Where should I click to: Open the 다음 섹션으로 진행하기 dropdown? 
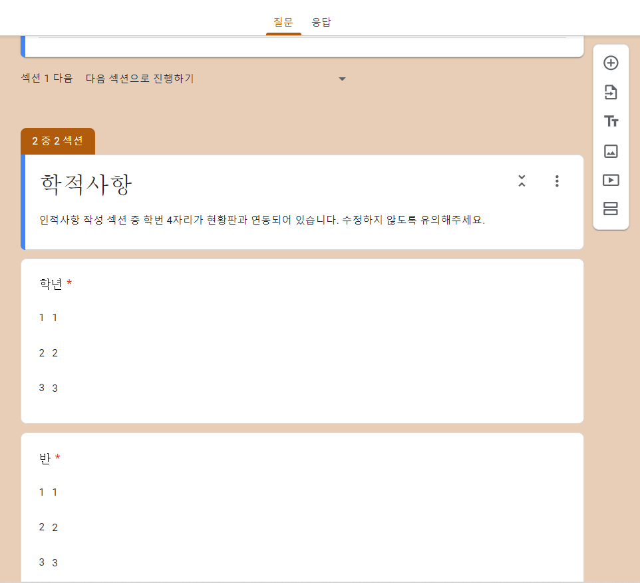pyautogui.click(x=216, y=79)
